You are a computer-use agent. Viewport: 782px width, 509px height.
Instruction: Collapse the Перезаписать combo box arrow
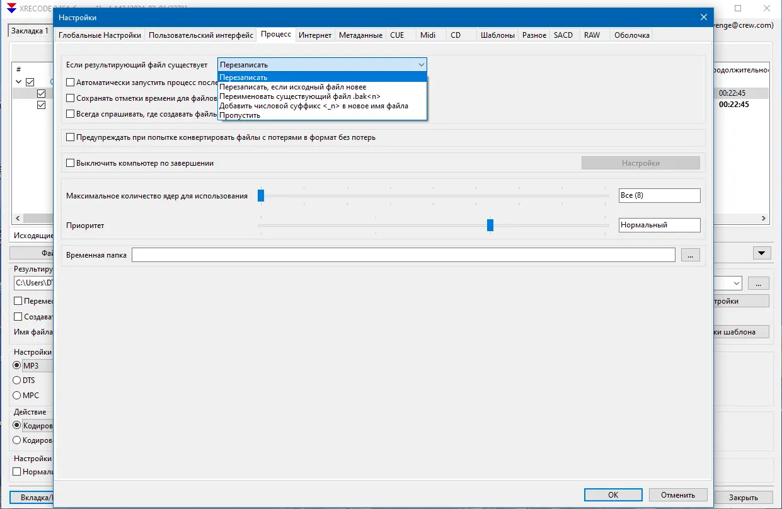[x=421, y=65]
